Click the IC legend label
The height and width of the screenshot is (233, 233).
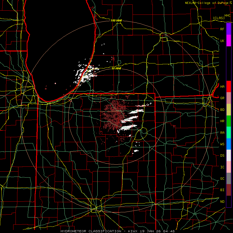222,167
